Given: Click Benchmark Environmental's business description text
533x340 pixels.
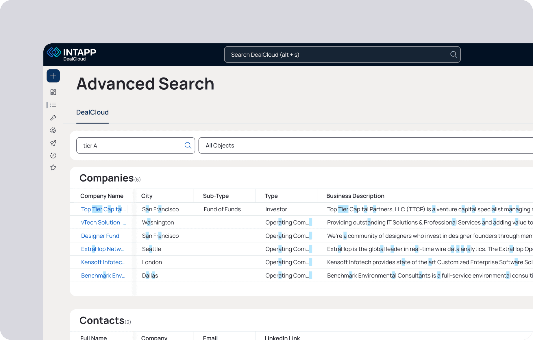Looking at the screenshot, I should tap(430, 276).
